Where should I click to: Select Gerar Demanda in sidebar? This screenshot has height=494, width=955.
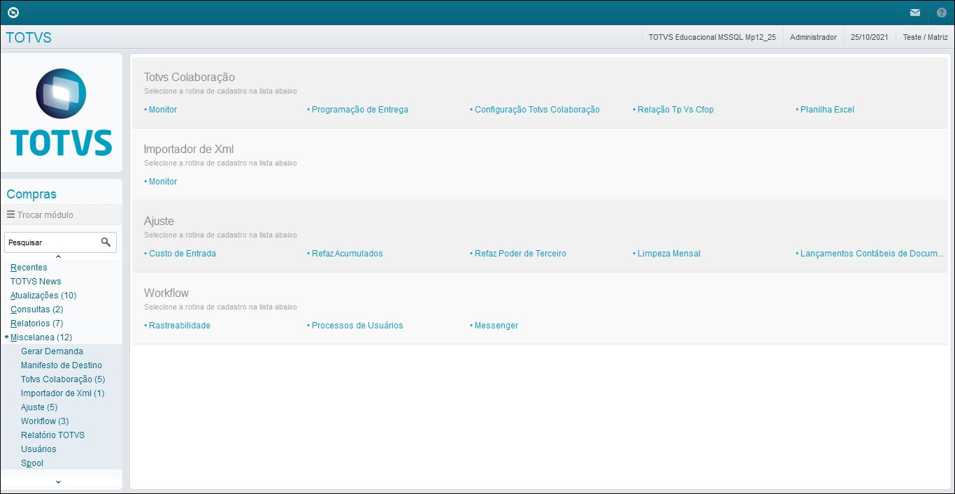pyautogui.click(x=52, y=351)
